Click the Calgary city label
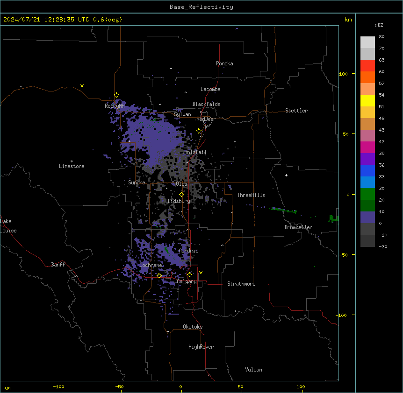 point(187,281)
